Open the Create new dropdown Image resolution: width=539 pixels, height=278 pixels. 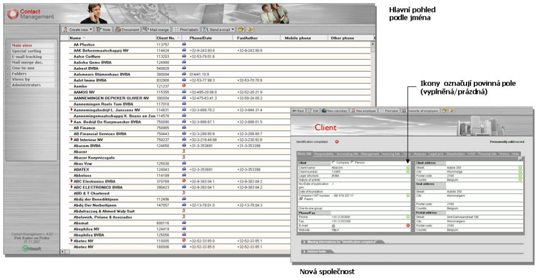[x=77, y=29]
